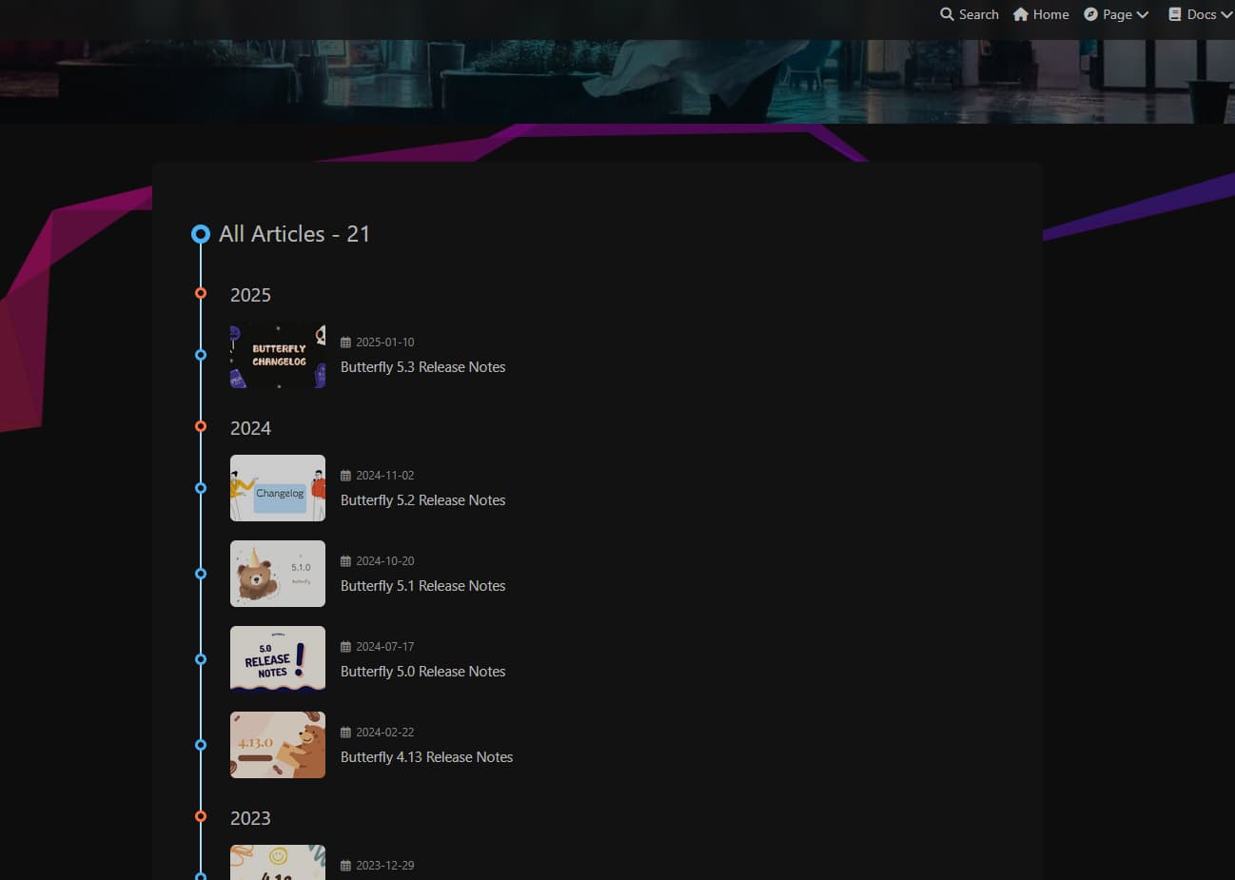Click calendar icon beside 2024-11-02
This screenshot has height=880, width=1235.
click(x=345, y=476)
